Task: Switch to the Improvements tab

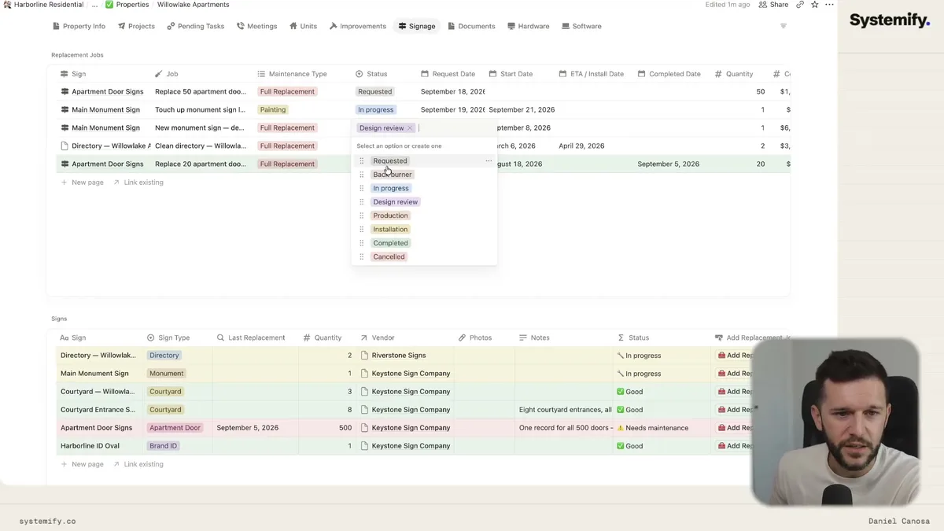Action: point(357,26)
